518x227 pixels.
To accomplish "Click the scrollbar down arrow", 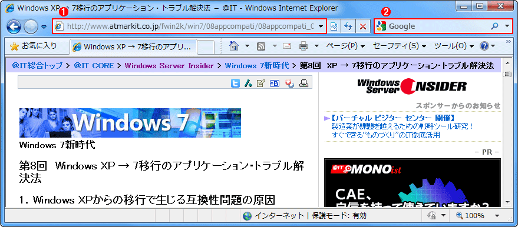I will 507,202.
